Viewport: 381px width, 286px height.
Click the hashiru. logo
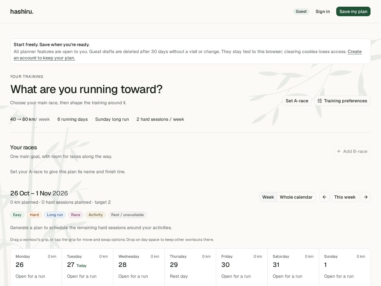click(x=22, y=11)
